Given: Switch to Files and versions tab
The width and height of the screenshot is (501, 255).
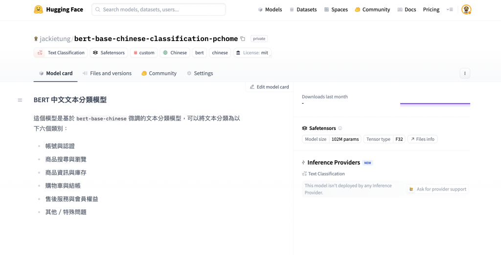Looking at the screenshot, I should click(107, 73).
